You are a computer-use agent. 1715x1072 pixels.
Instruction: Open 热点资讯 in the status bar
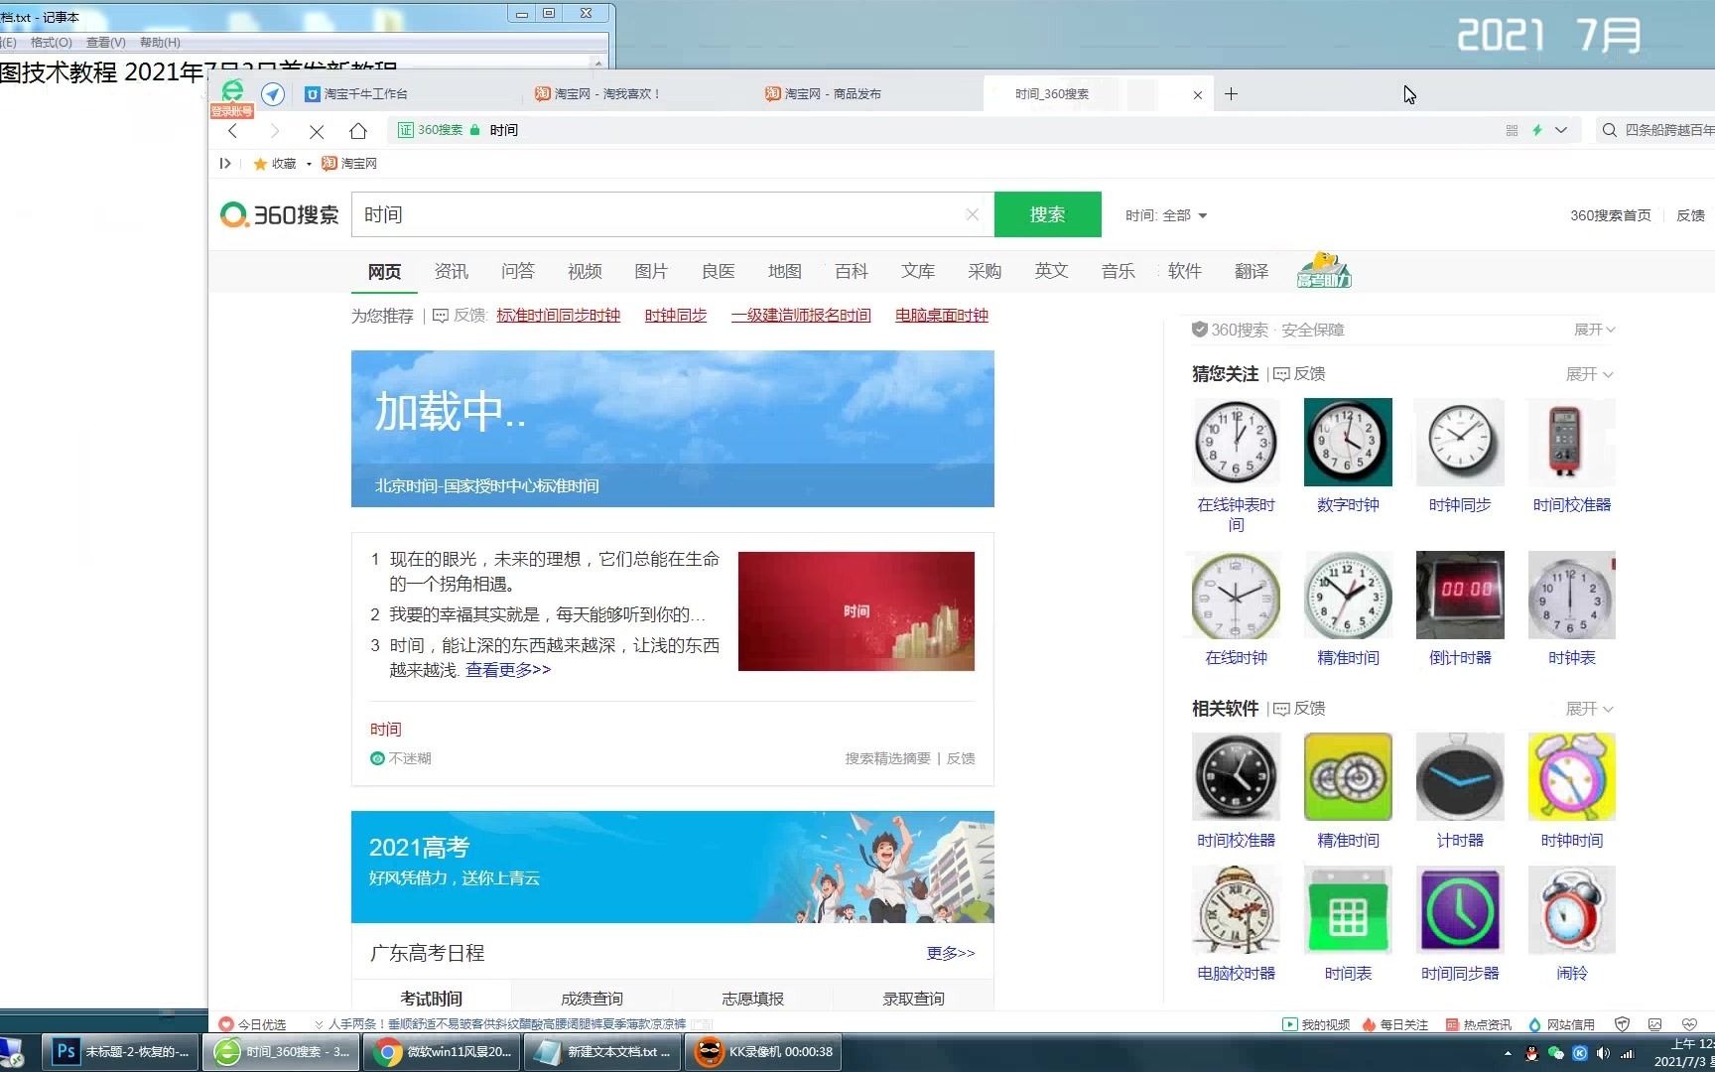[x=1478, y=1024]
